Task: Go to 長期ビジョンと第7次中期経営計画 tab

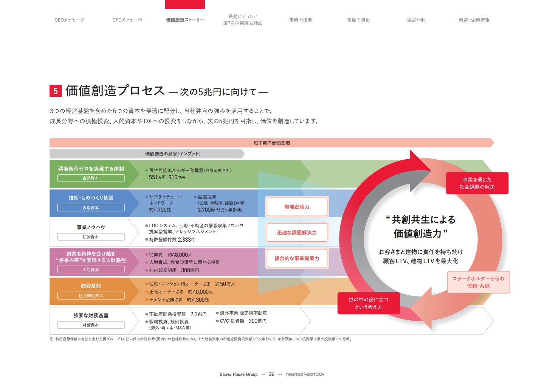Action: click(x=243, y=20)
